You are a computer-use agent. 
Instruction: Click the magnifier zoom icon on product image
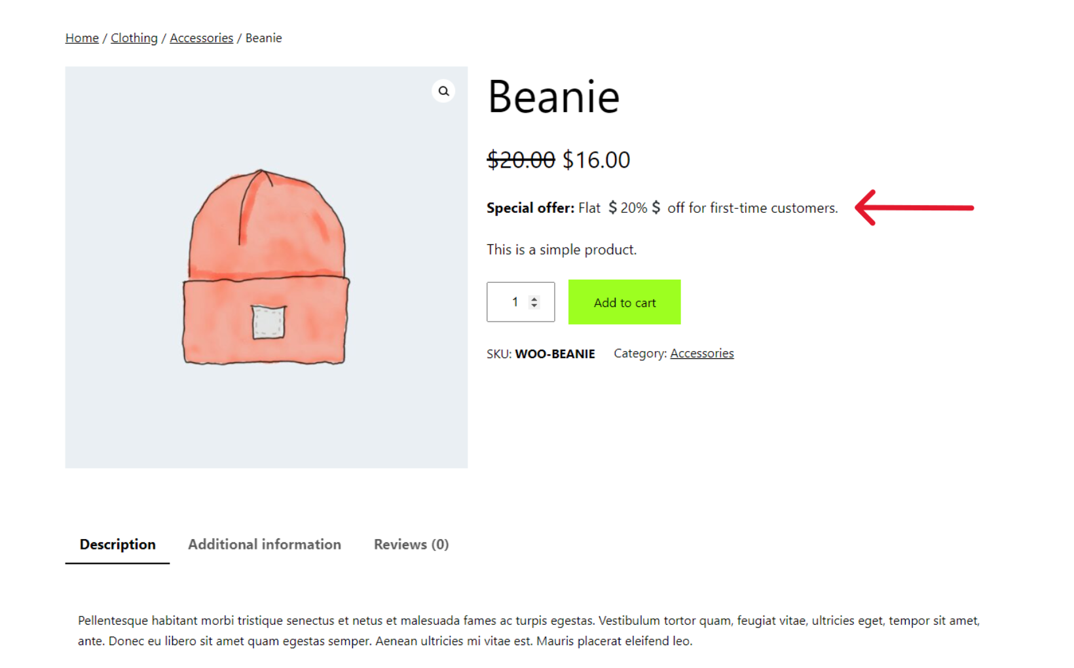click(x=444, y=91)
